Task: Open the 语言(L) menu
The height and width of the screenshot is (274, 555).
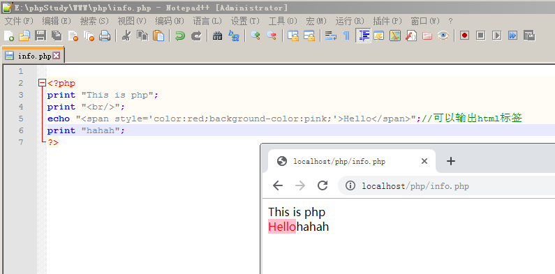Action: coord(207,21)
